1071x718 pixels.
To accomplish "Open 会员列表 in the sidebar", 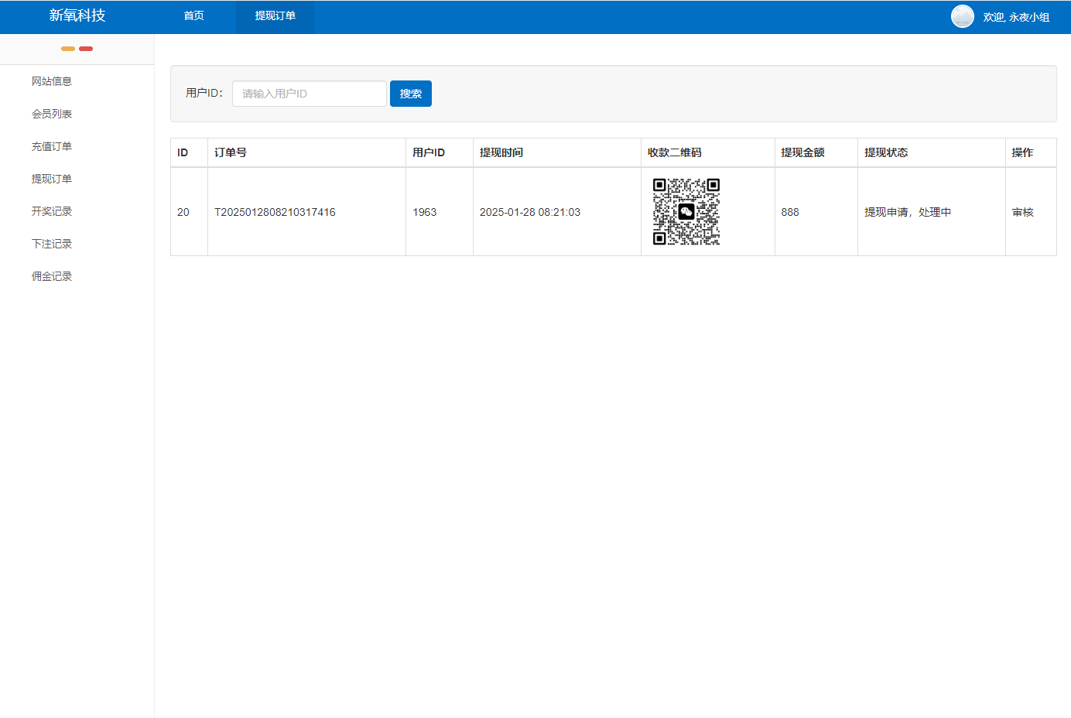I will 52,113.
